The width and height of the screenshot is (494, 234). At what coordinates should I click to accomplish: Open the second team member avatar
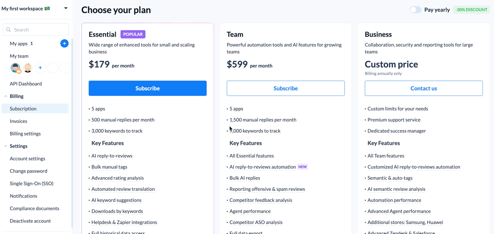pyautogui.click(x=28, y=68)
